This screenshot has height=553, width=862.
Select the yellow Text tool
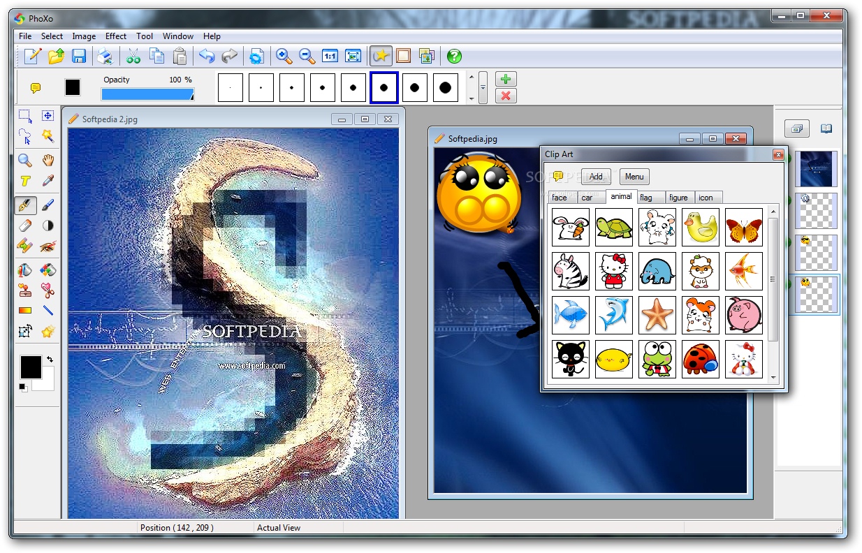coord(25,181)
